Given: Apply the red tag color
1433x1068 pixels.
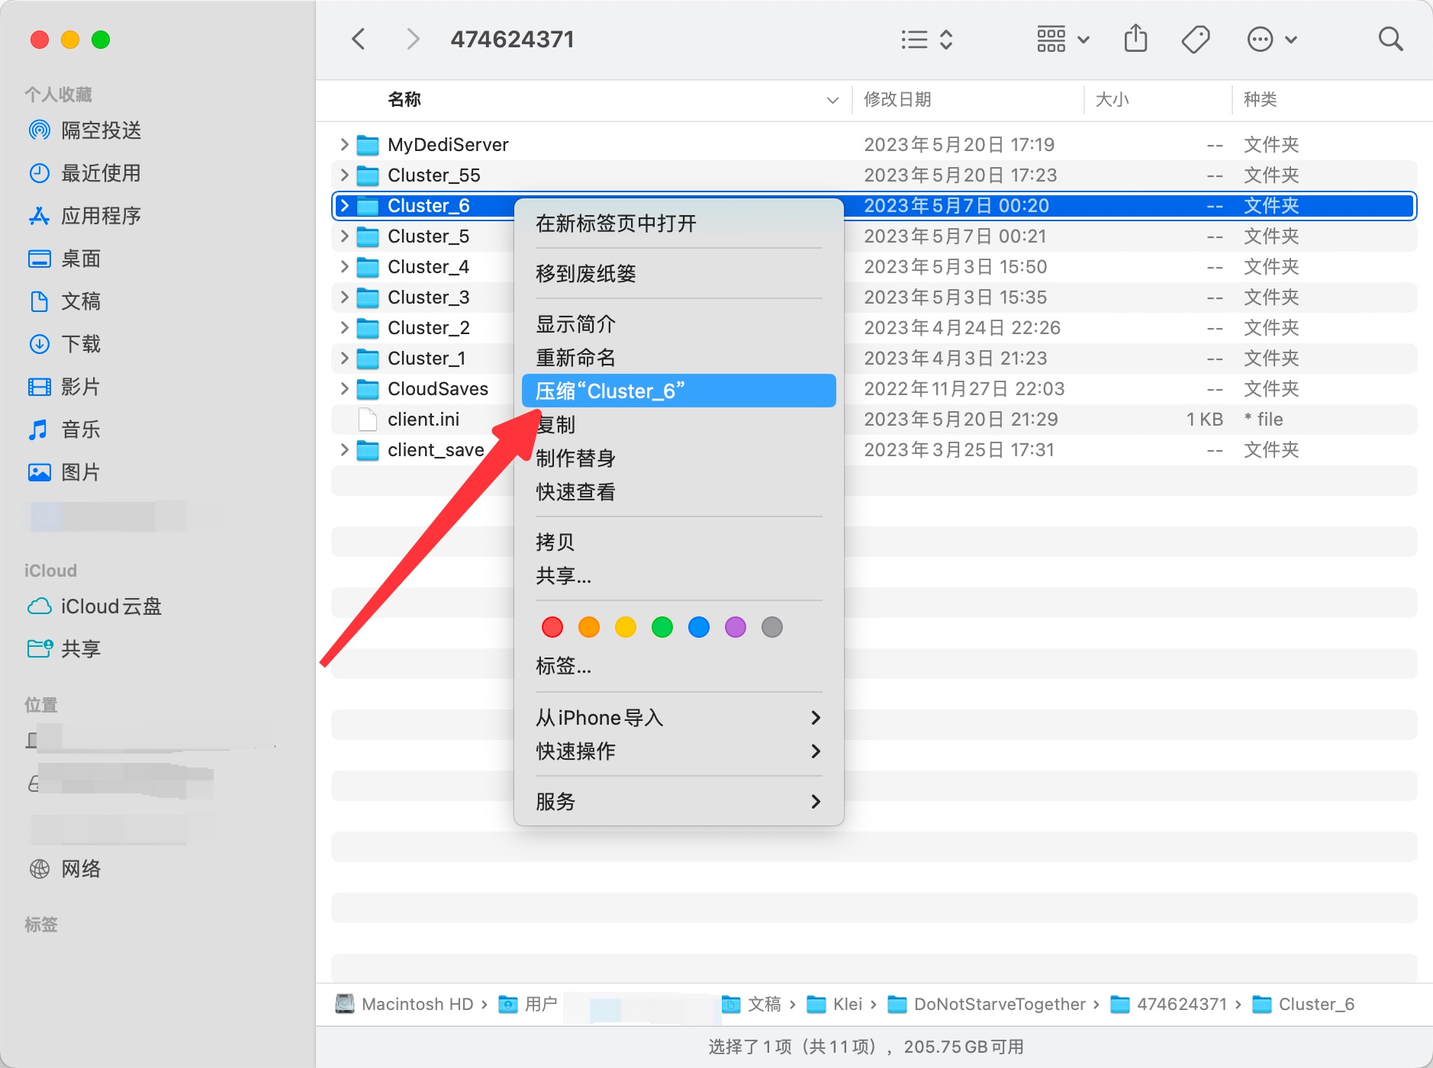Looking at the screenshot, I should point(552,627).
